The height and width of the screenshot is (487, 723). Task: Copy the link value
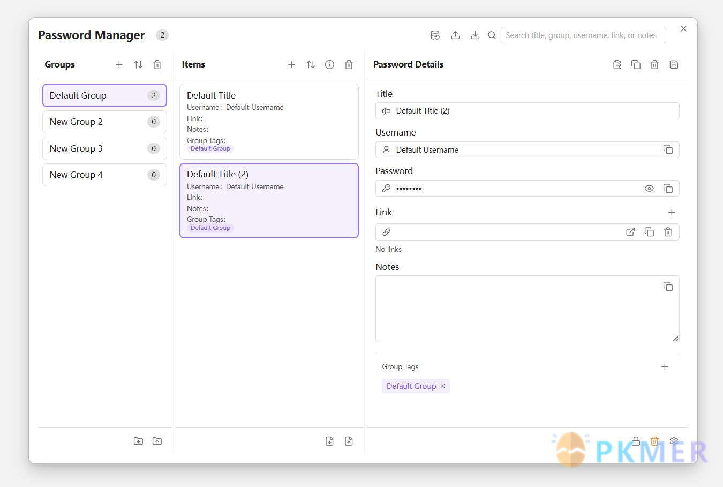[x=649, y=232]
